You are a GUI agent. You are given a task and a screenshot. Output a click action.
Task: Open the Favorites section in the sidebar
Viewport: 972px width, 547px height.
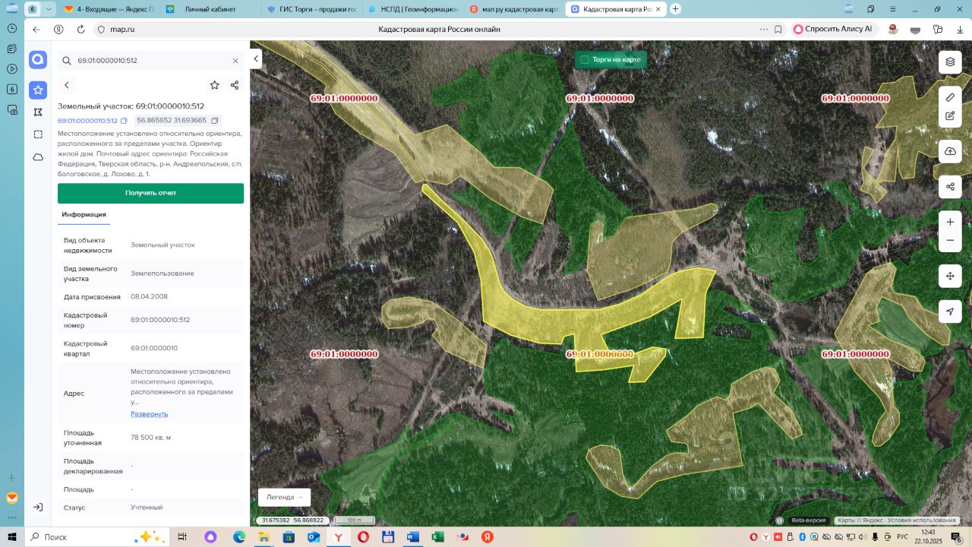coord(38,90)
